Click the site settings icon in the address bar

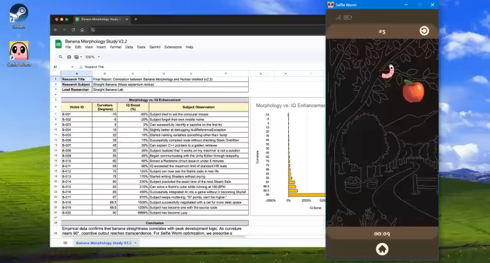click(93, 30)
